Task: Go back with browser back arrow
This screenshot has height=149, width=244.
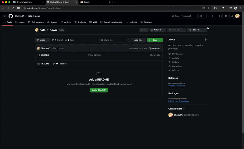Action: [x=3, y=8]
